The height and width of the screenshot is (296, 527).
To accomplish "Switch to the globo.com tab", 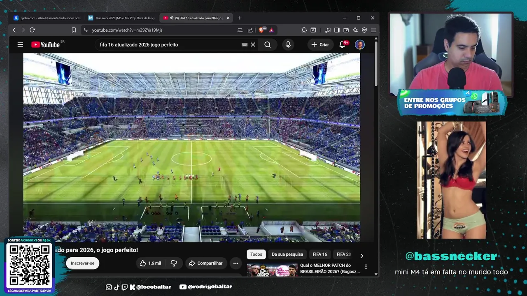I will pos(47,18).
